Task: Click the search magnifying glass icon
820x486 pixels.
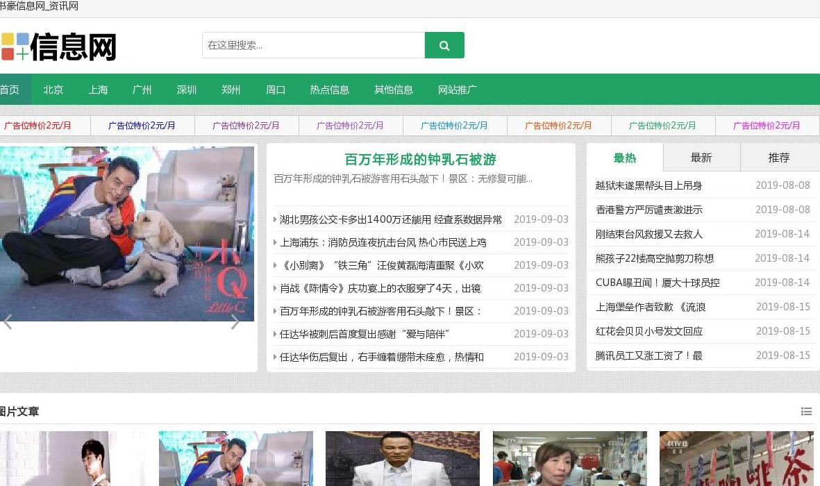Action: point(444,44)
